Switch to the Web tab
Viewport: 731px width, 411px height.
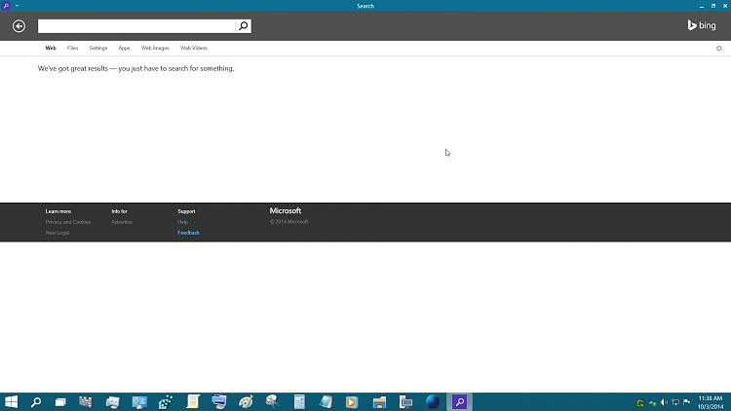click(x=51, y=48)
